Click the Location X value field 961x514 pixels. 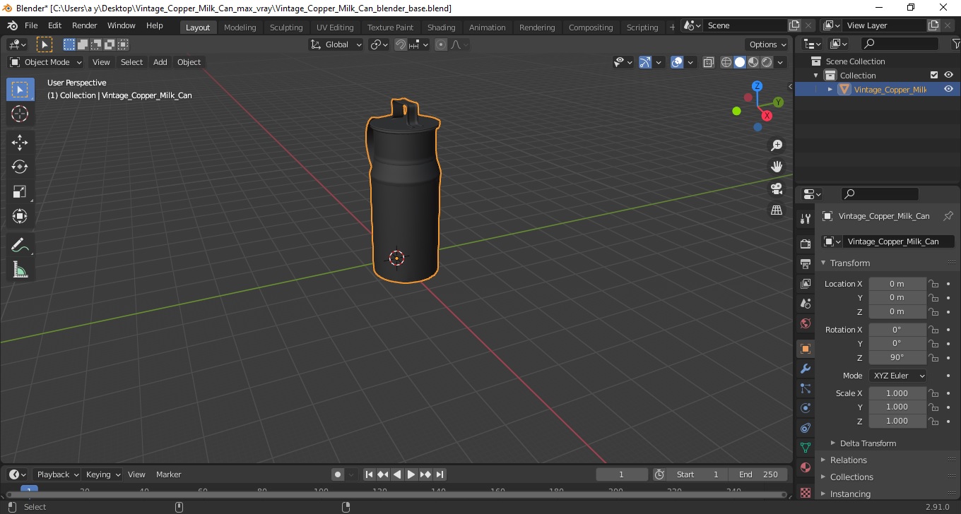click(897, 284)
